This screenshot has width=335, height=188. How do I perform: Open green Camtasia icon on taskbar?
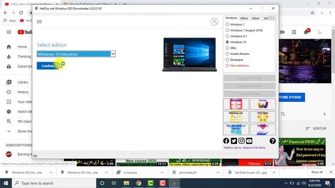tap(150, 183)
